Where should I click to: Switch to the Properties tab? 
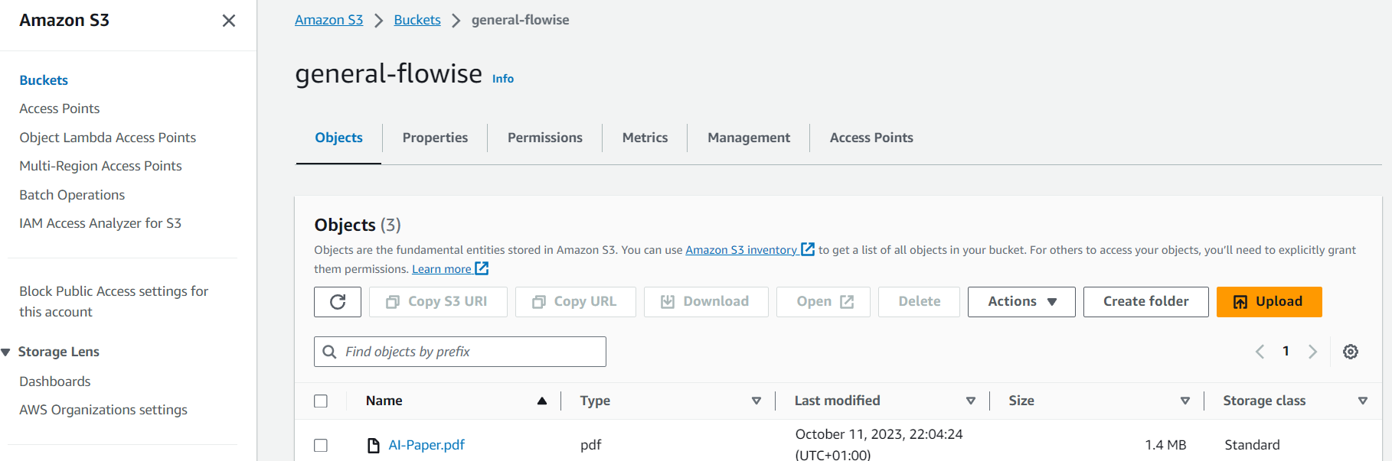(435, 138)
